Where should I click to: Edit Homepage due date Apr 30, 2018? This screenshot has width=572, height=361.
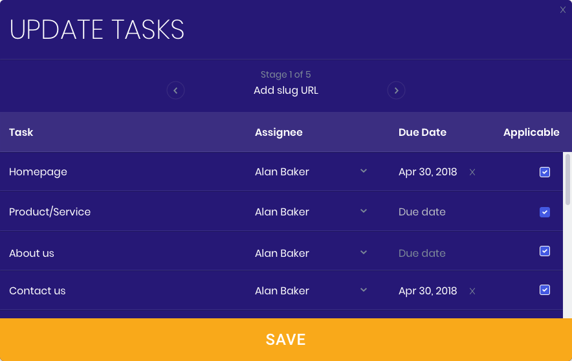coord(428,171)
